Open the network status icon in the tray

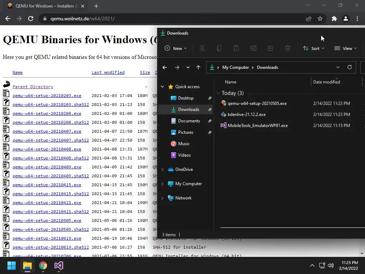(x=322, y=265)
